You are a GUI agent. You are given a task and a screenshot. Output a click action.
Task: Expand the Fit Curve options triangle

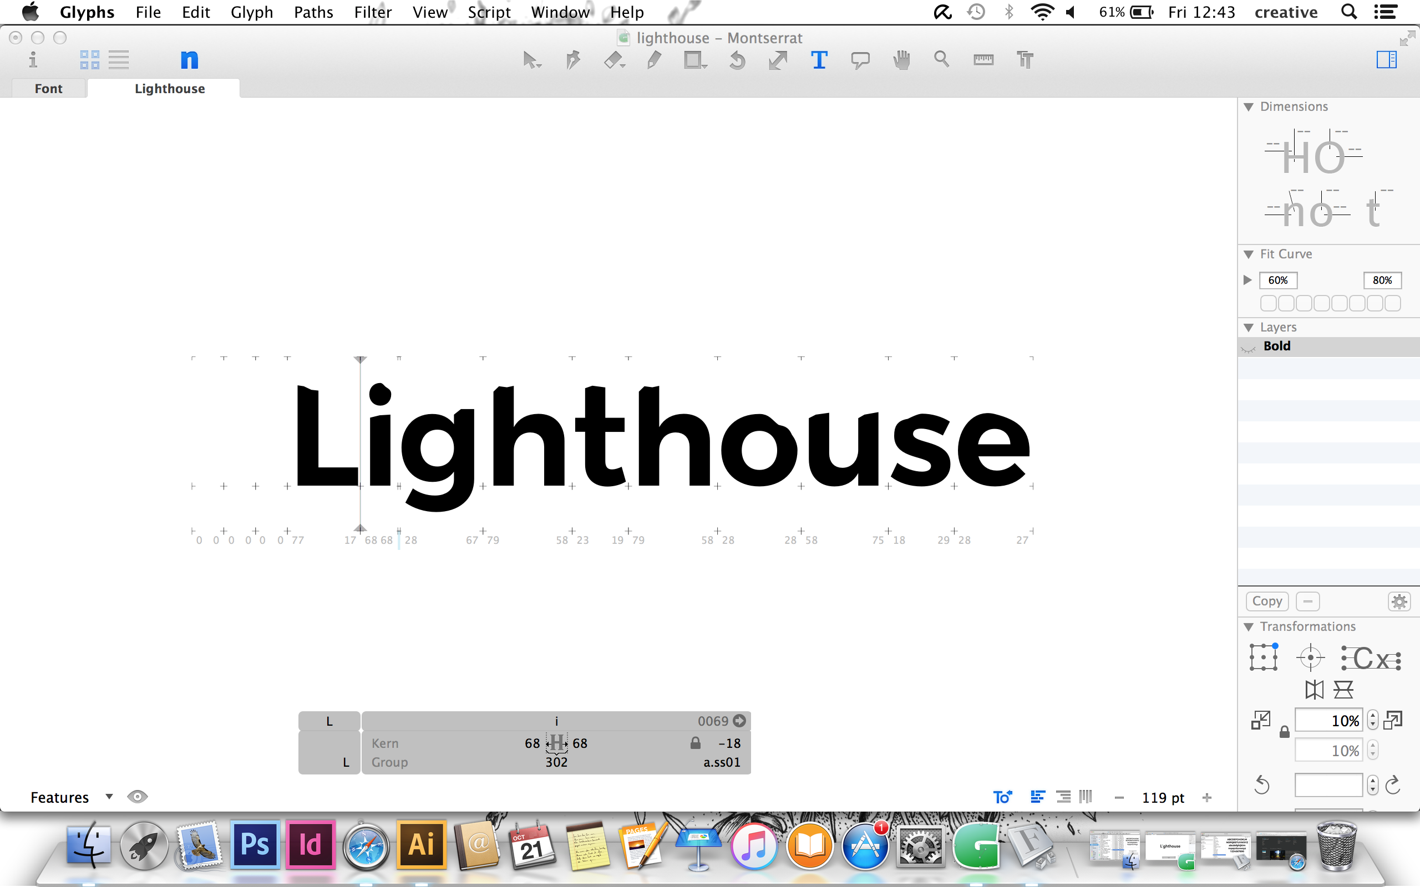[x=1247, y=280]
